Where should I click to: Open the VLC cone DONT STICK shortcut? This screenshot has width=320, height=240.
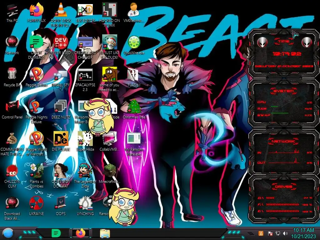click(x=61, y=15)
